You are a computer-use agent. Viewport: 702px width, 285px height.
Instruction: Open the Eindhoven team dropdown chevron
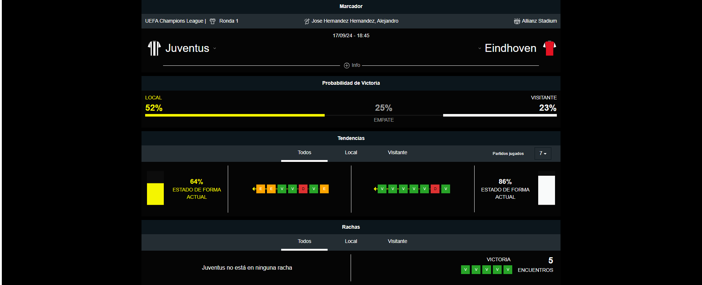(480, 48)
